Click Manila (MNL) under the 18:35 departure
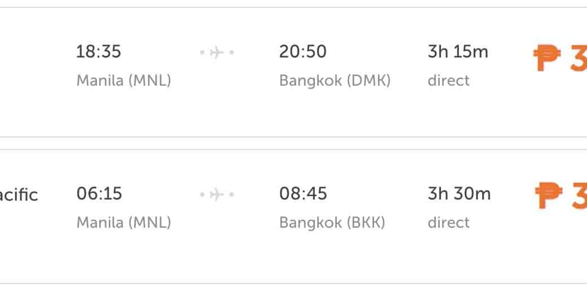The width and height of the screenshot is (587, 292). pos(123,81)
